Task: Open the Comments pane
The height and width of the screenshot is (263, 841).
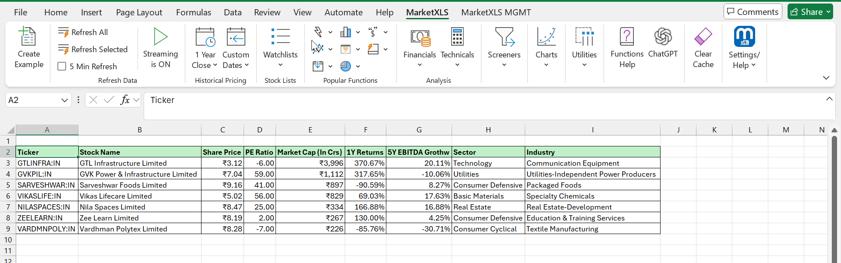Action: [x=753, y=12]
